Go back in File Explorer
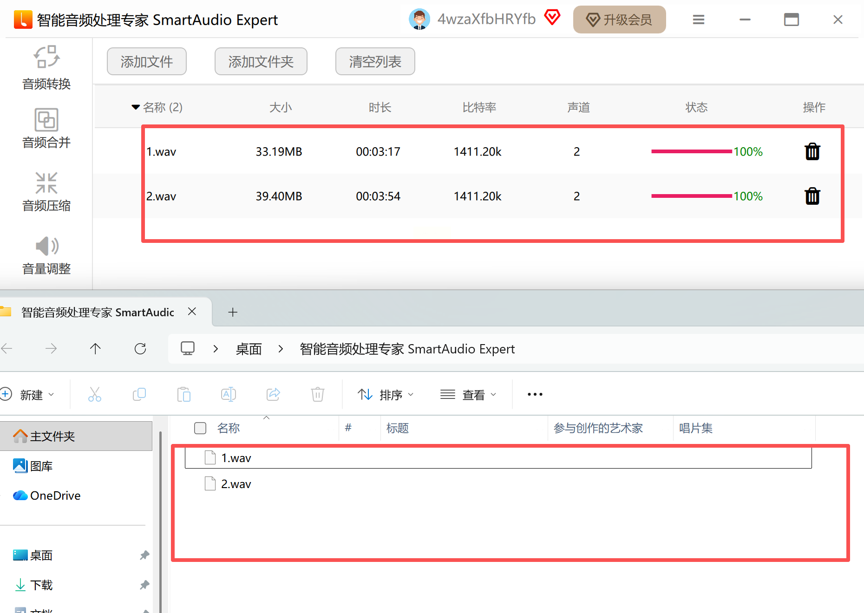Viewport: 864px width, 613px height. (x=7, y=348)
